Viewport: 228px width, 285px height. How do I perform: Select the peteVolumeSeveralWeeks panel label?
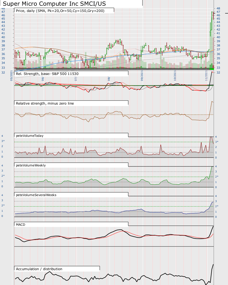click(x=36, y=195)
